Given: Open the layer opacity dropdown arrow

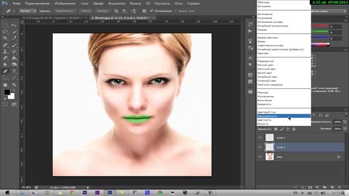Looking at the screenshot, I should click(x=345, y=122).
